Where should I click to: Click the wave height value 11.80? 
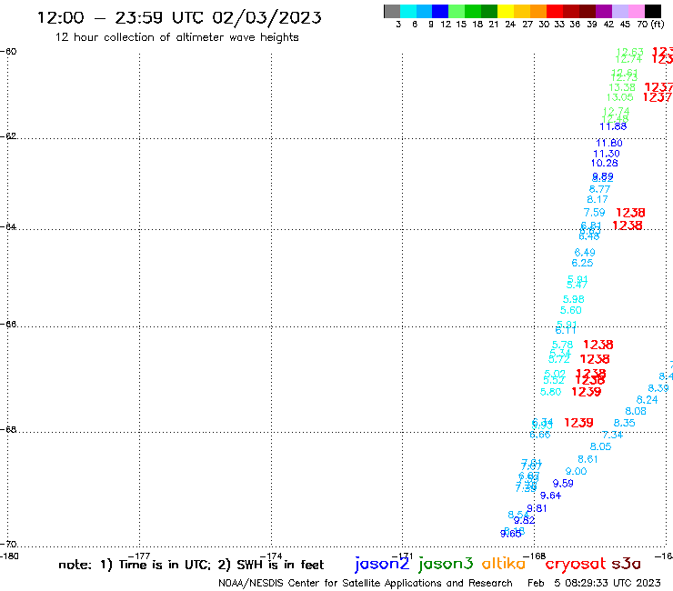[x=608, y=143]
